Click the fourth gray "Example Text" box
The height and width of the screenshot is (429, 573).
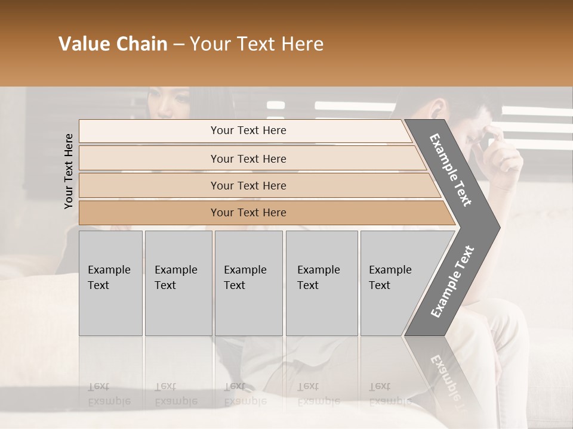321,283
